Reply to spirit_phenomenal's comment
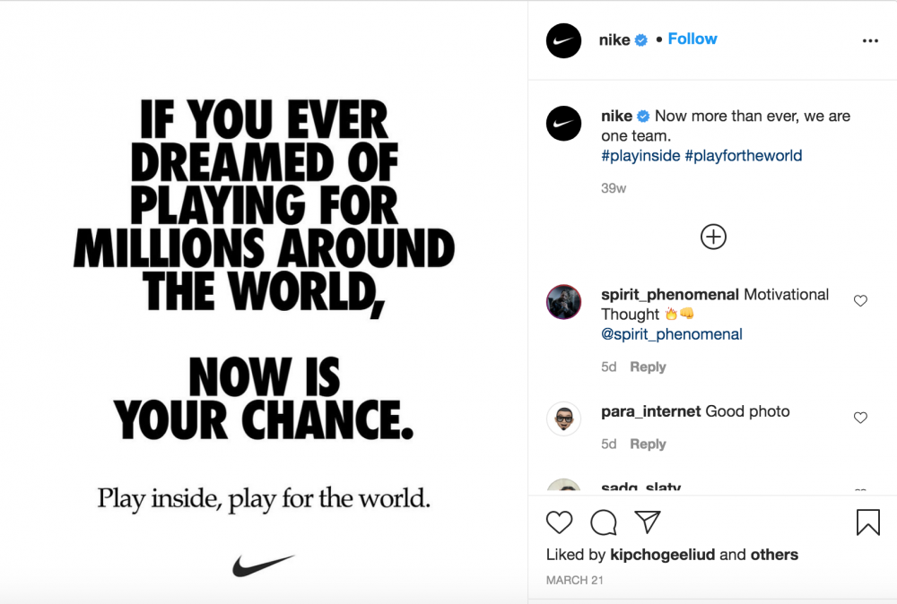The width and height of the screenshot is (897, 604). (648, 367)
